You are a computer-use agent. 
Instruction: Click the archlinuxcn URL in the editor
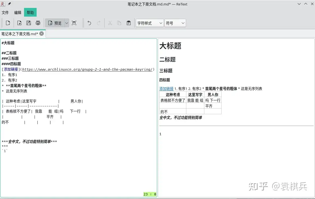pyautogui.click(x=87, y=69)
